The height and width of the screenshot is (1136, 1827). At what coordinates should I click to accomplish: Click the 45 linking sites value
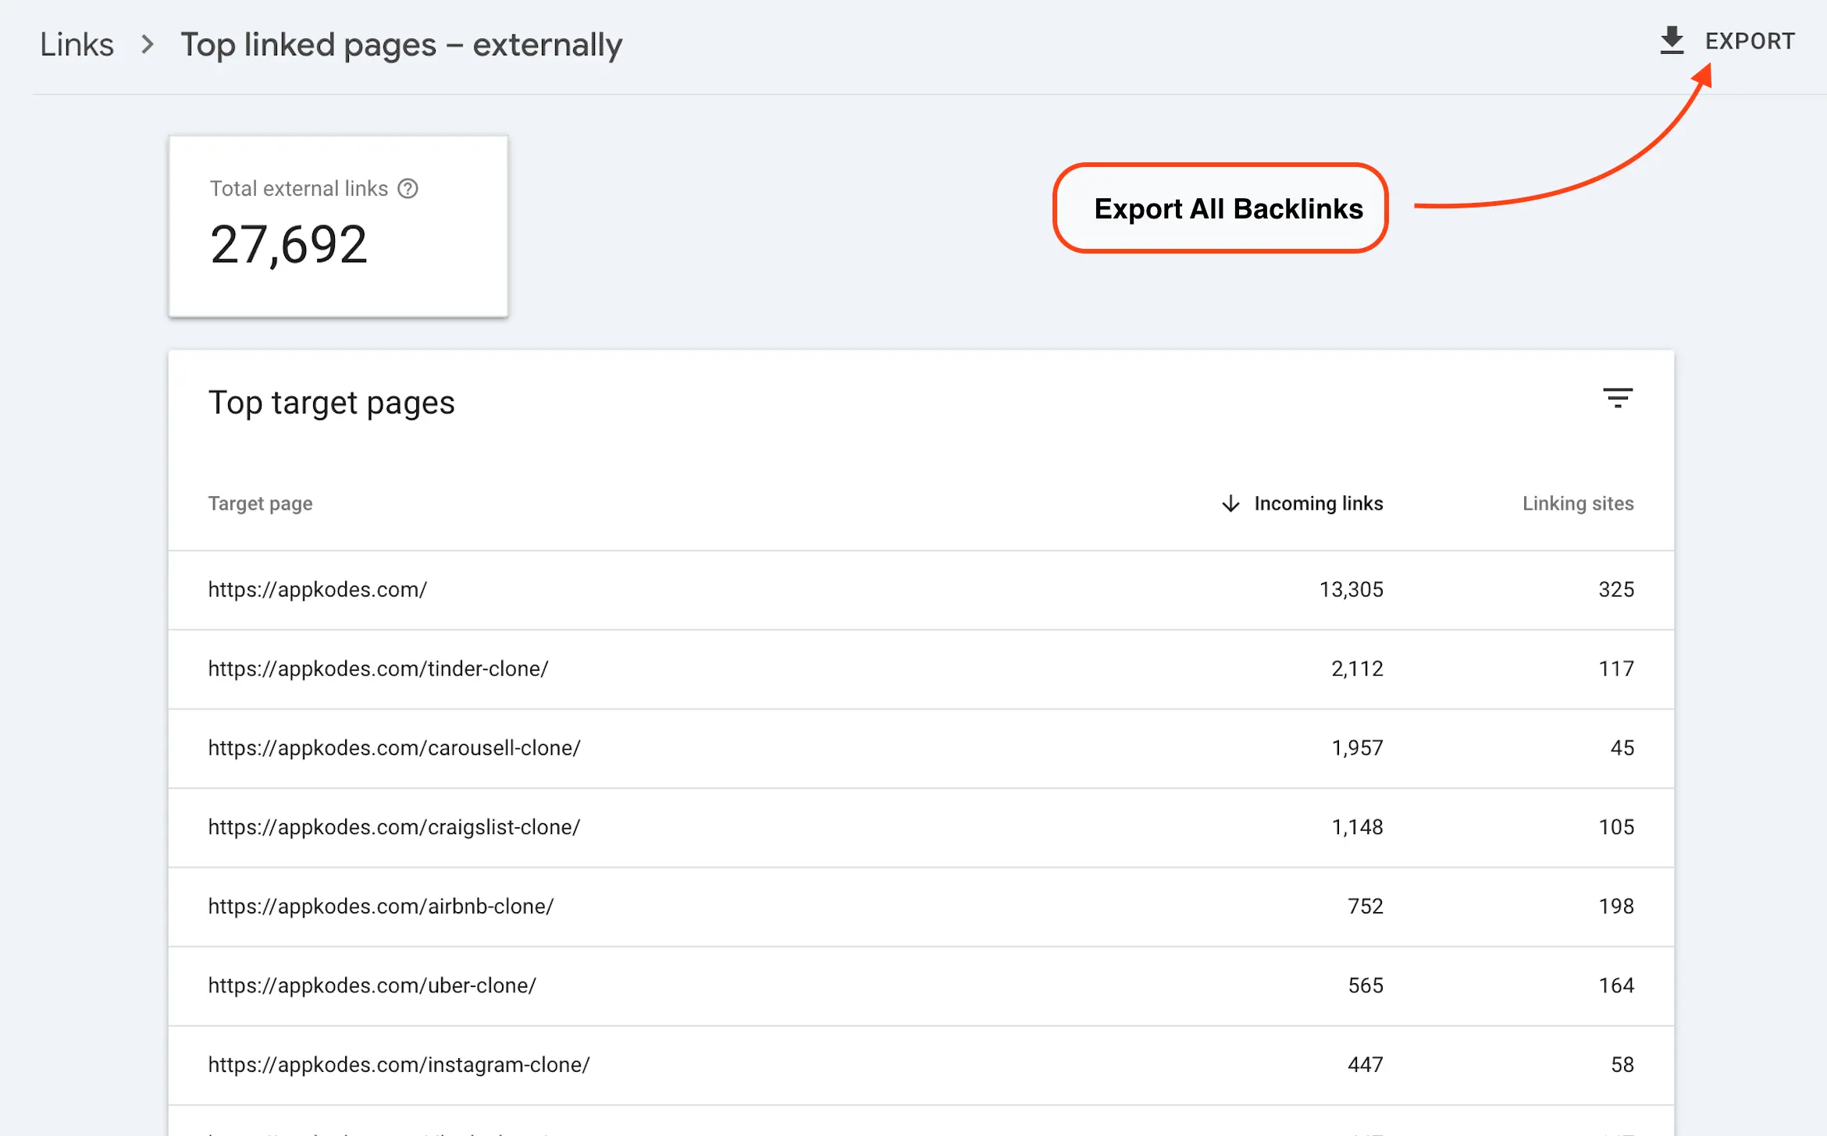(x=1622, y=748)
